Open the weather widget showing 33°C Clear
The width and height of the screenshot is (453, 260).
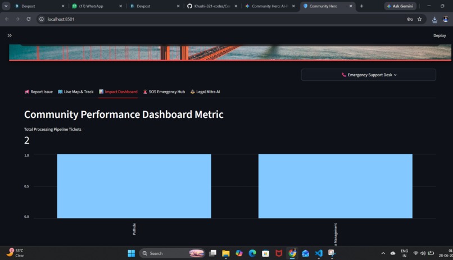[16, 253]
